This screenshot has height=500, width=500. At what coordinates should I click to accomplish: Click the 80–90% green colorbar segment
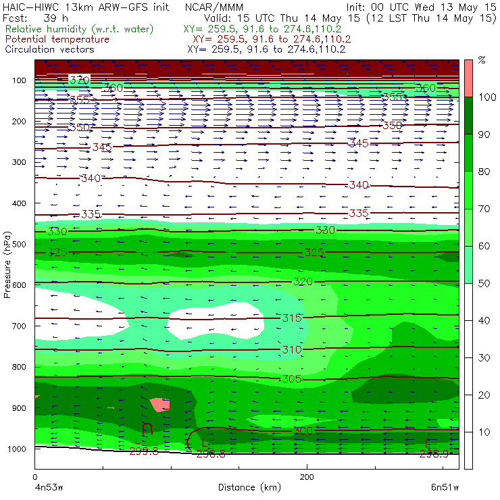(x=468, y=153)
